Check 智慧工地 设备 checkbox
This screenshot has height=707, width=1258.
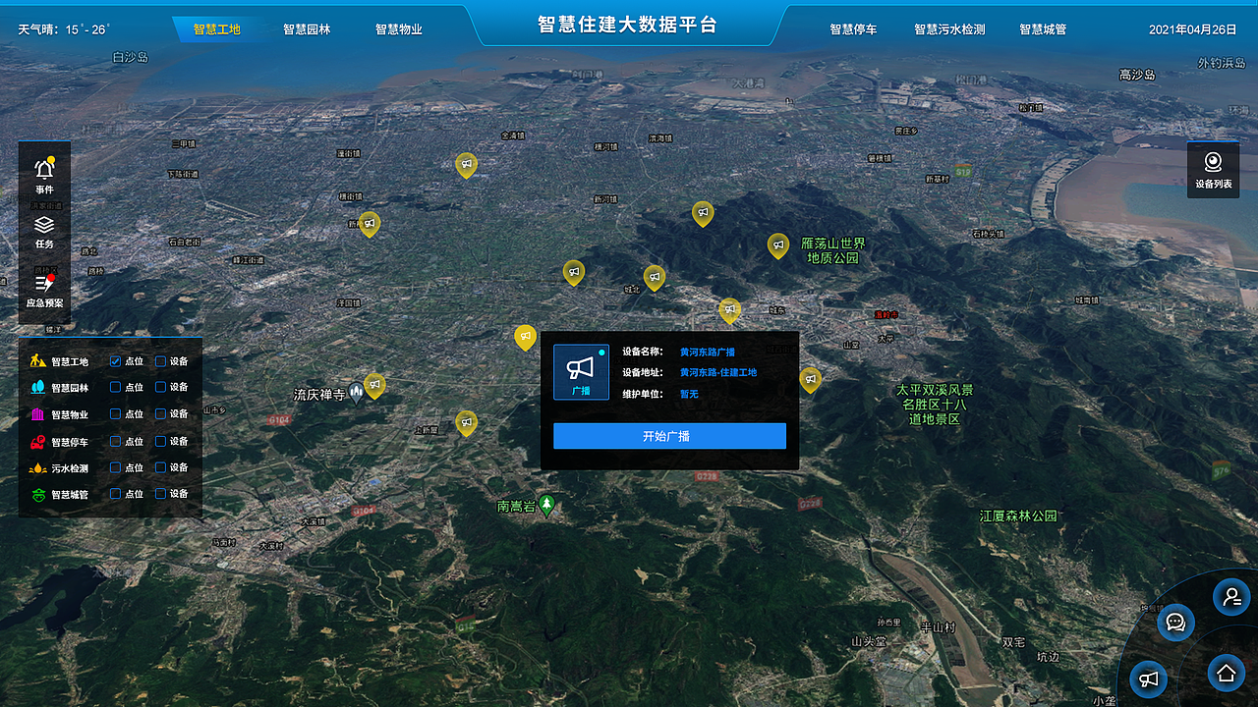(160, 360)
